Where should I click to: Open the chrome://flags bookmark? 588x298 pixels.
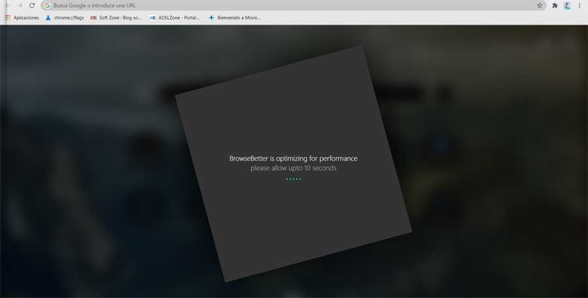point(65,18)
